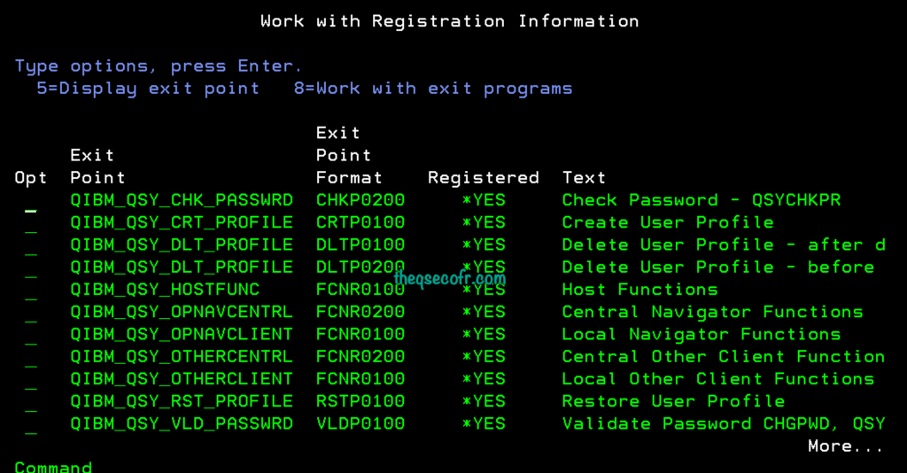Select exit point QIBM_QSY_VLD_PASSWRD
Screen dimensions: 907x473
click(x=182, y=424)
